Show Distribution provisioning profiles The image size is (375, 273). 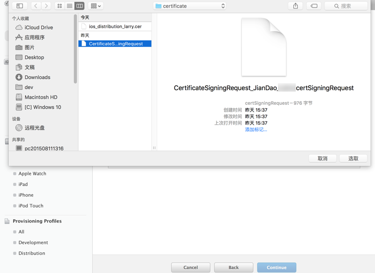click(x=31, y=253)
